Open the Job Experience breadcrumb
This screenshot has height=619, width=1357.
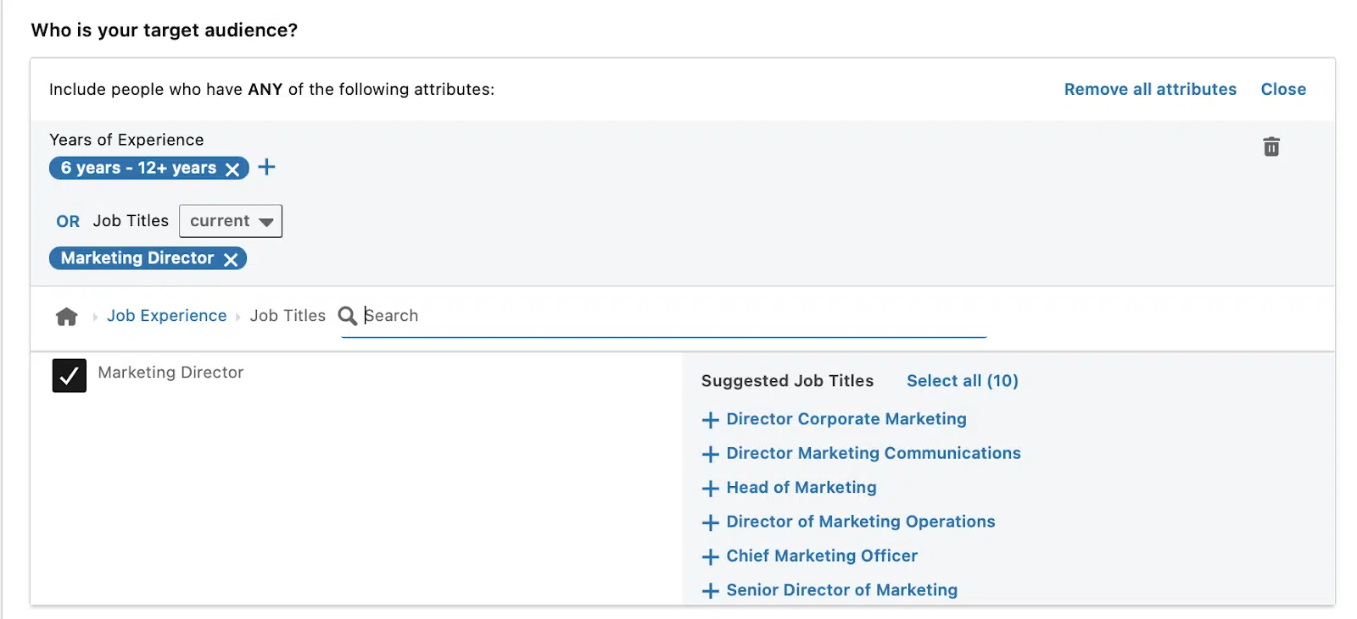pyautogui.click(x=166, y=316)
